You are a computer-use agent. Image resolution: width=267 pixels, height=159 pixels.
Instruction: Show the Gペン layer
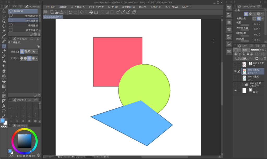(235, 78)
